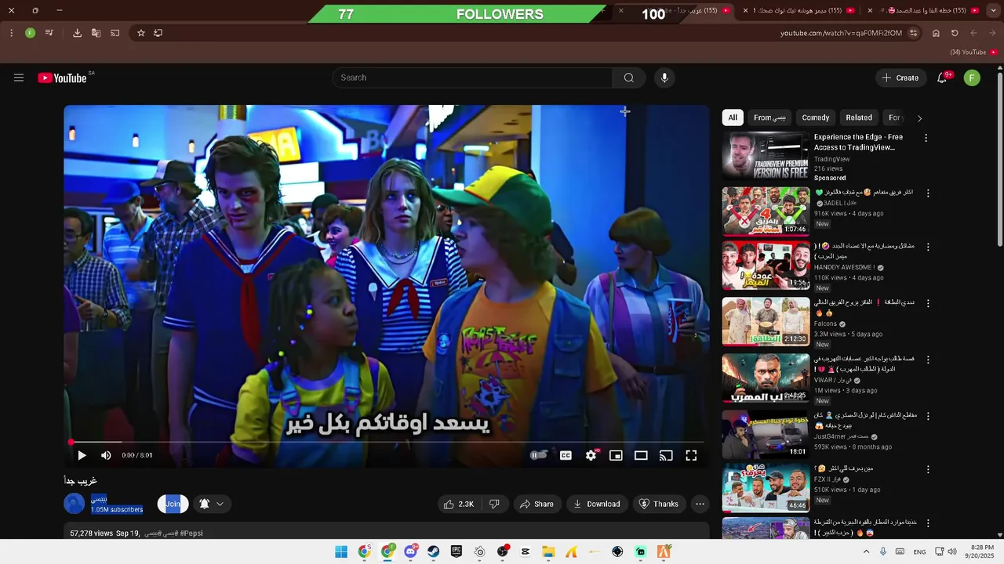Enter fullscreen mode
The width and height of the screenshot is (1004, 564).
coord(691,455)
